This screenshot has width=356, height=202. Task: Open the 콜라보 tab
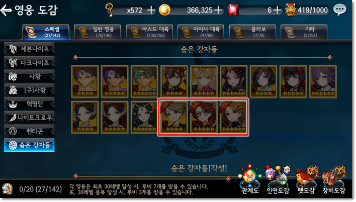252,32
